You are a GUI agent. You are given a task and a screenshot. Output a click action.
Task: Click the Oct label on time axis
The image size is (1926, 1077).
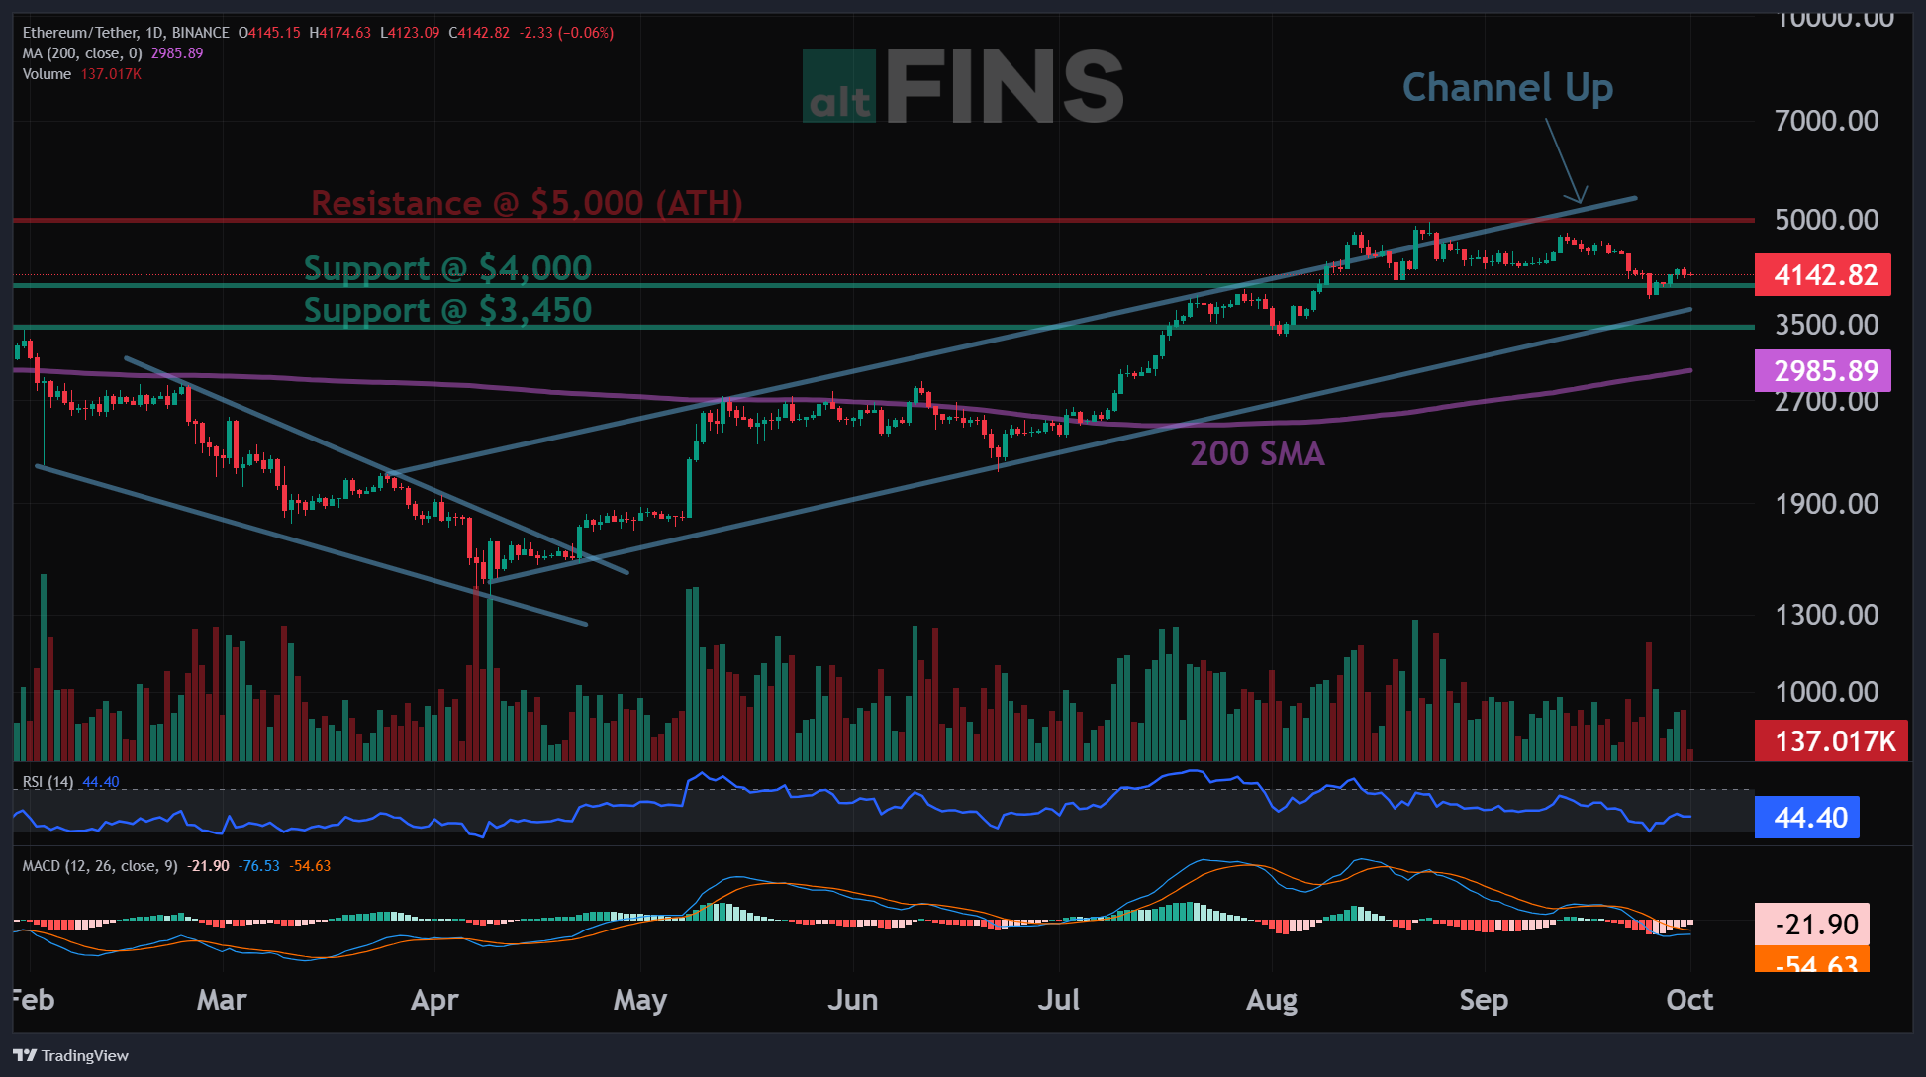coord(1688,1000)
